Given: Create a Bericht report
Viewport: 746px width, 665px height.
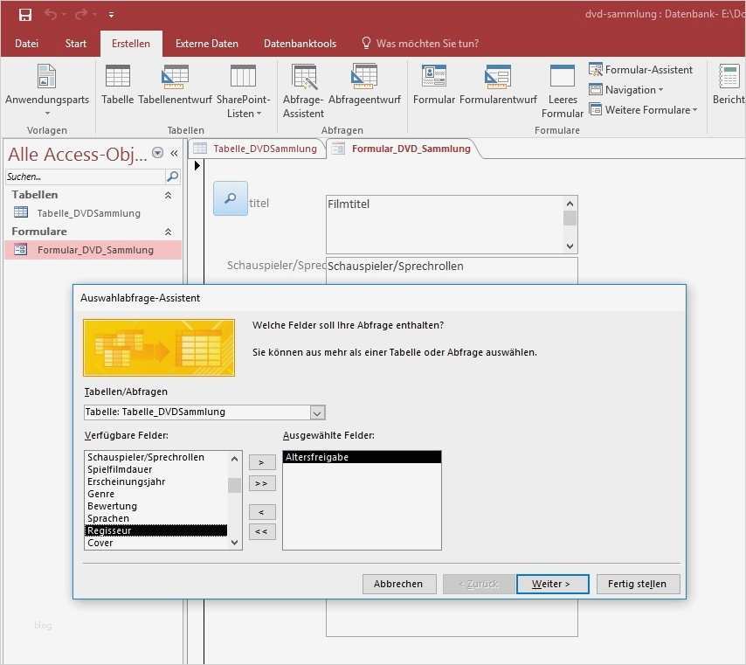Looking at the screenshot, I should [728, 87].
